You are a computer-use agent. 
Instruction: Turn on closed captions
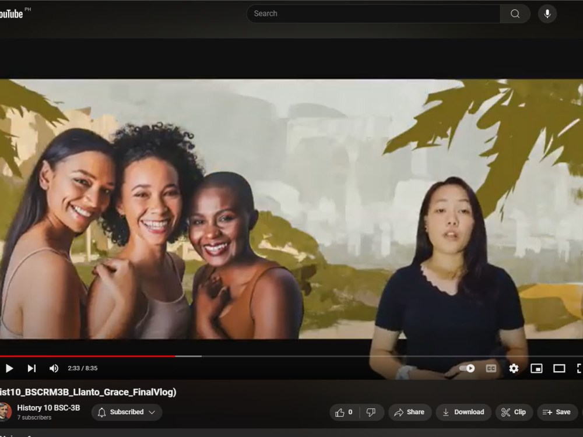(491, 368)
